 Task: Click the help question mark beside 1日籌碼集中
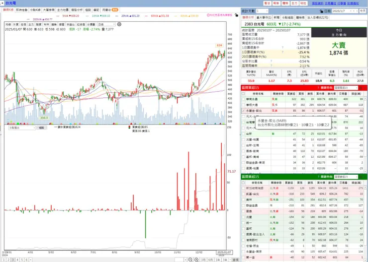[x=282, y=48]
